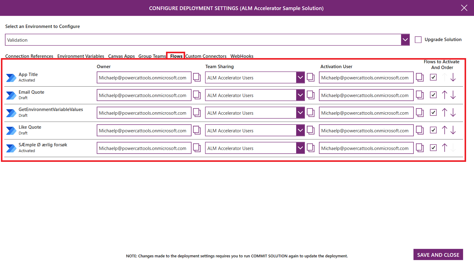Copy Owner value for SÆmple Ø ærlig forsøk flow
This screenshot has width=474, height=268.
point(197,148)
